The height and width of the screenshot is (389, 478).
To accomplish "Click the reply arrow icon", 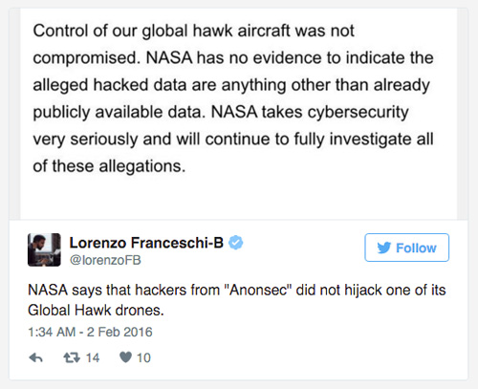I will pyautogui.click(x=35, y=357).
